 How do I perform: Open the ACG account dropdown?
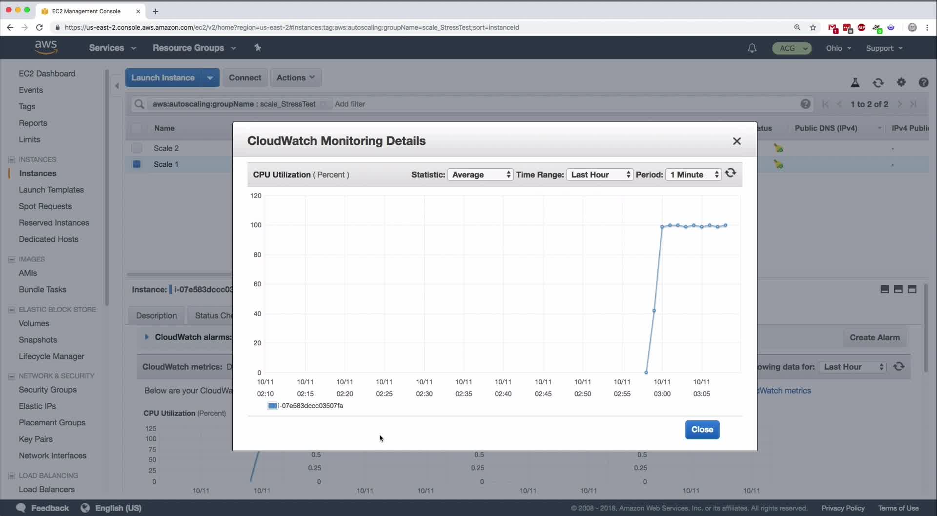[792, 48]
